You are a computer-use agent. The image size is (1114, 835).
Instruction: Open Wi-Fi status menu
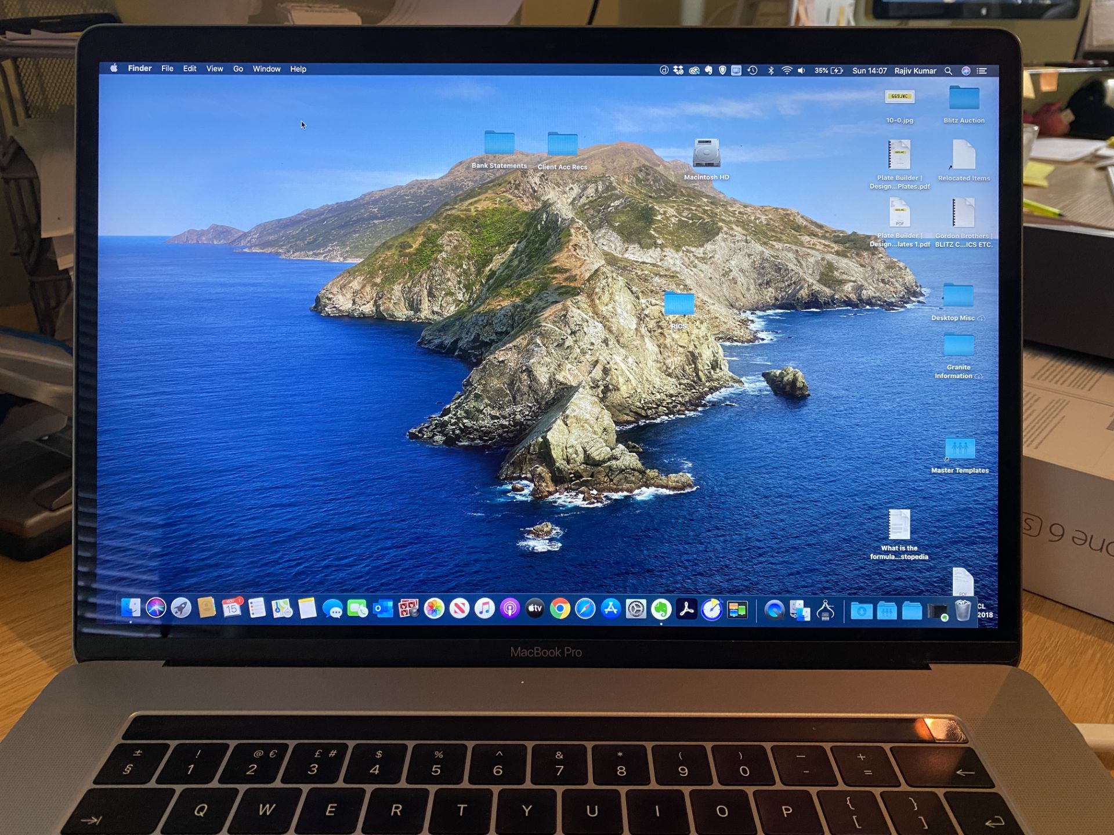[787, 71]
